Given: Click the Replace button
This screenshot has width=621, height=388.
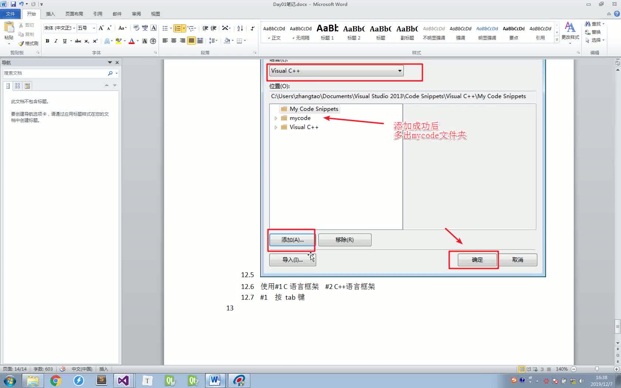Looking at the screenshot, I should point(593,32).
